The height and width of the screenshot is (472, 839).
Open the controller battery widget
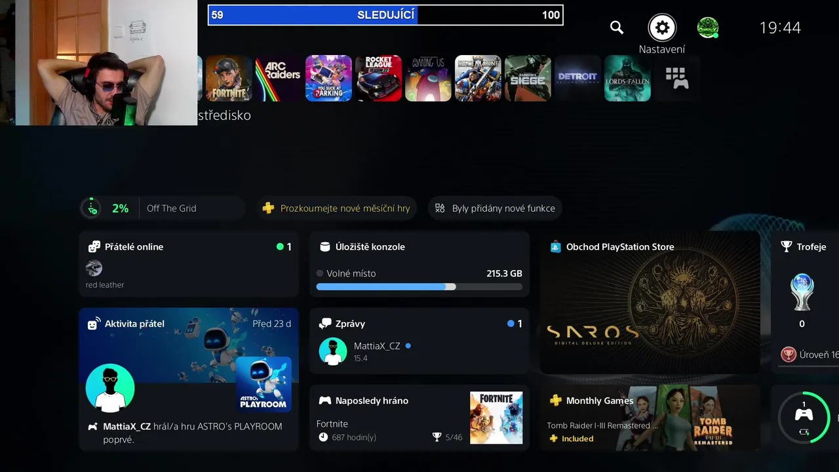point(804,418)
